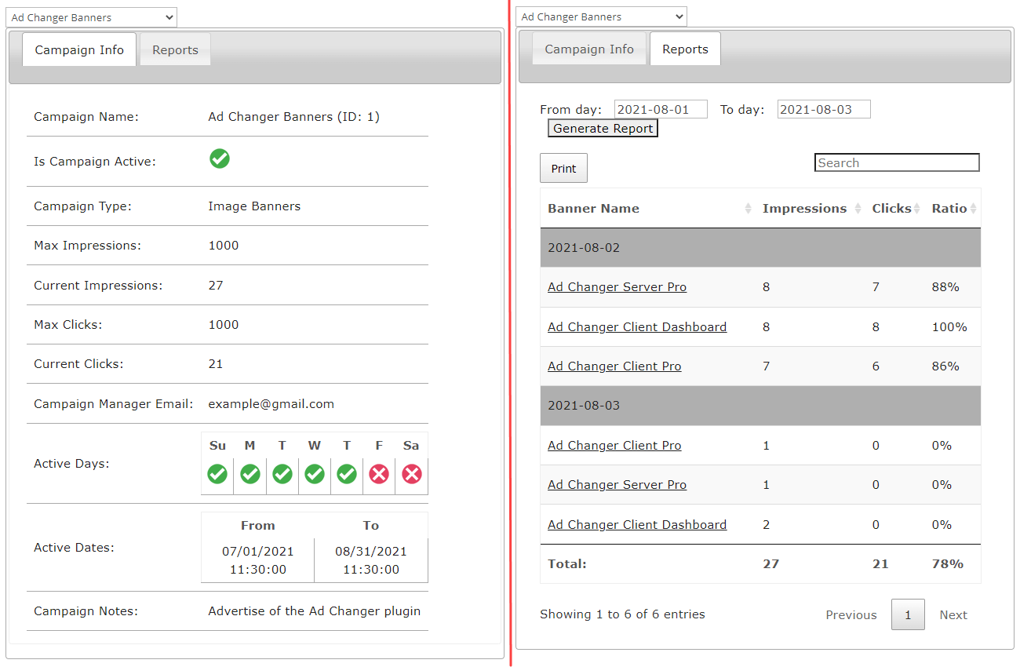Click the Wednesday active day checkmark
Viewport: 1020px width, 667px height.
[315, 474]
